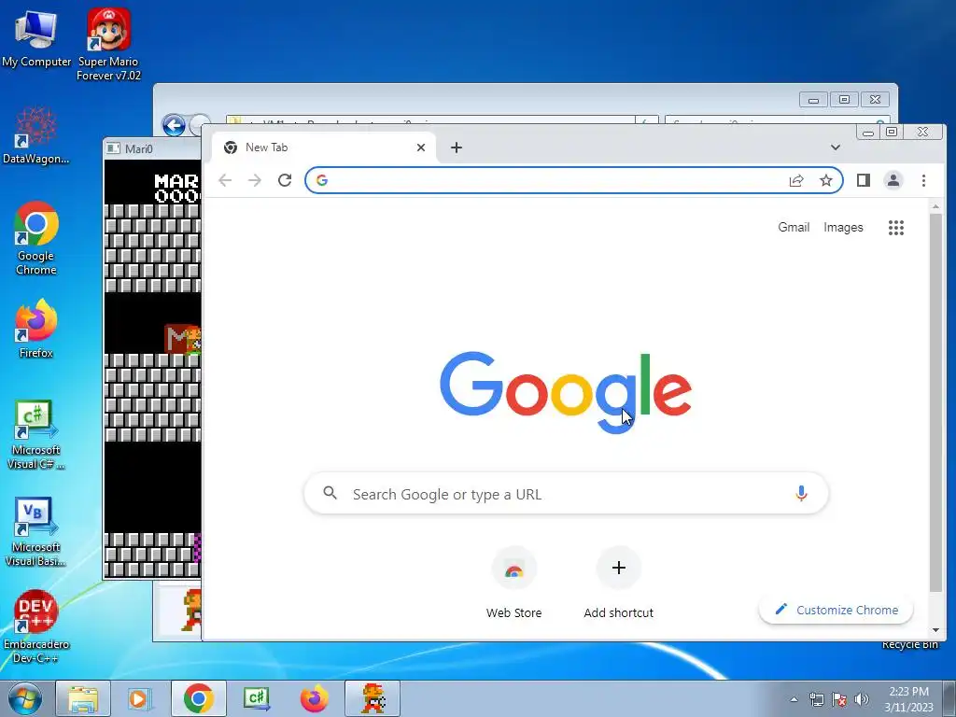956x717 pixels.
Task: Open My Computer desktop icon
Action: pyautogui.click(x=36, y=38)
